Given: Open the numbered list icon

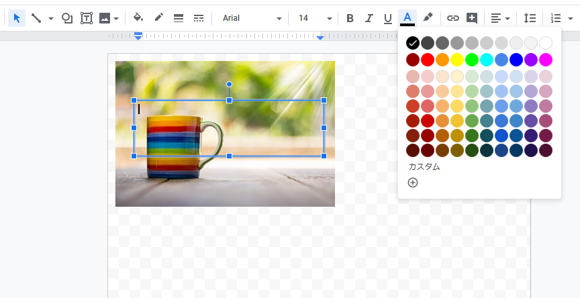Looking at the screenshot, I should tap(556, 18).
